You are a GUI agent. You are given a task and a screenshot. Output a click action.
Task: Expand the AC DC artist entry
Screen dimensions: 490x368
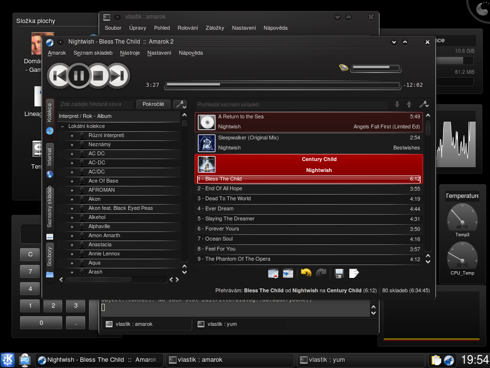[x=72, y=154]
